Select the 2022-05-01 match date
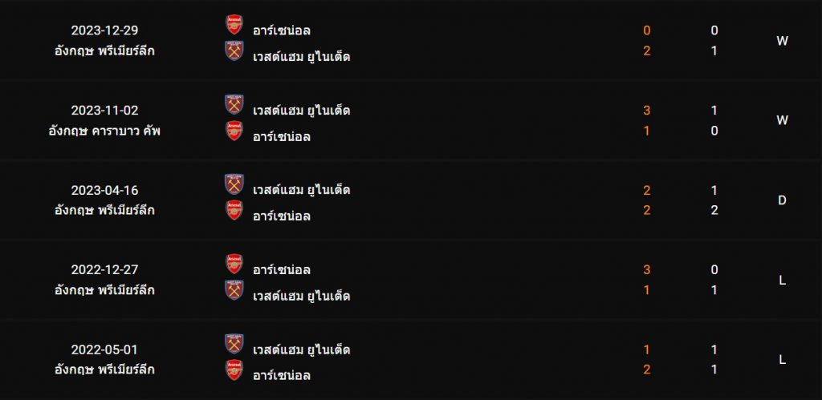 105,349
